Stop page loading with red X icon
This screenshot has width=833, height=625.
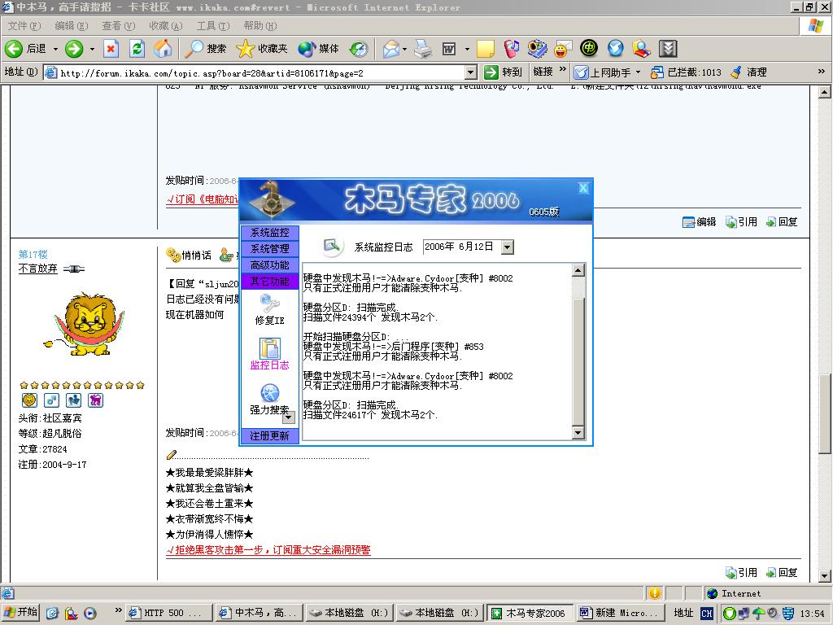111,49
